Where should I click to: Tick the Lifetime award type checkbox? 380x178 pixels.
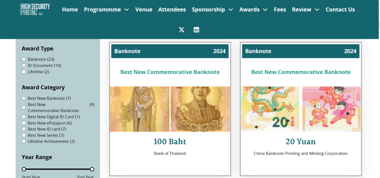[24, 72]
